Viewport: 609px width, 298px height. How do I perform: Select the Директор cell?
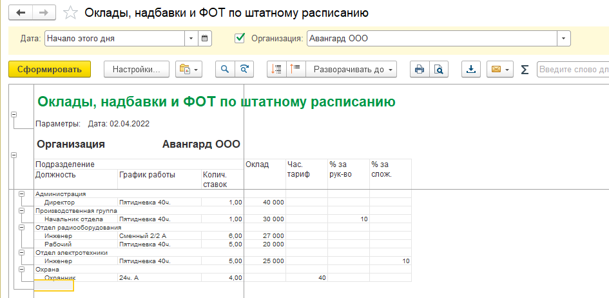(76, 202)
